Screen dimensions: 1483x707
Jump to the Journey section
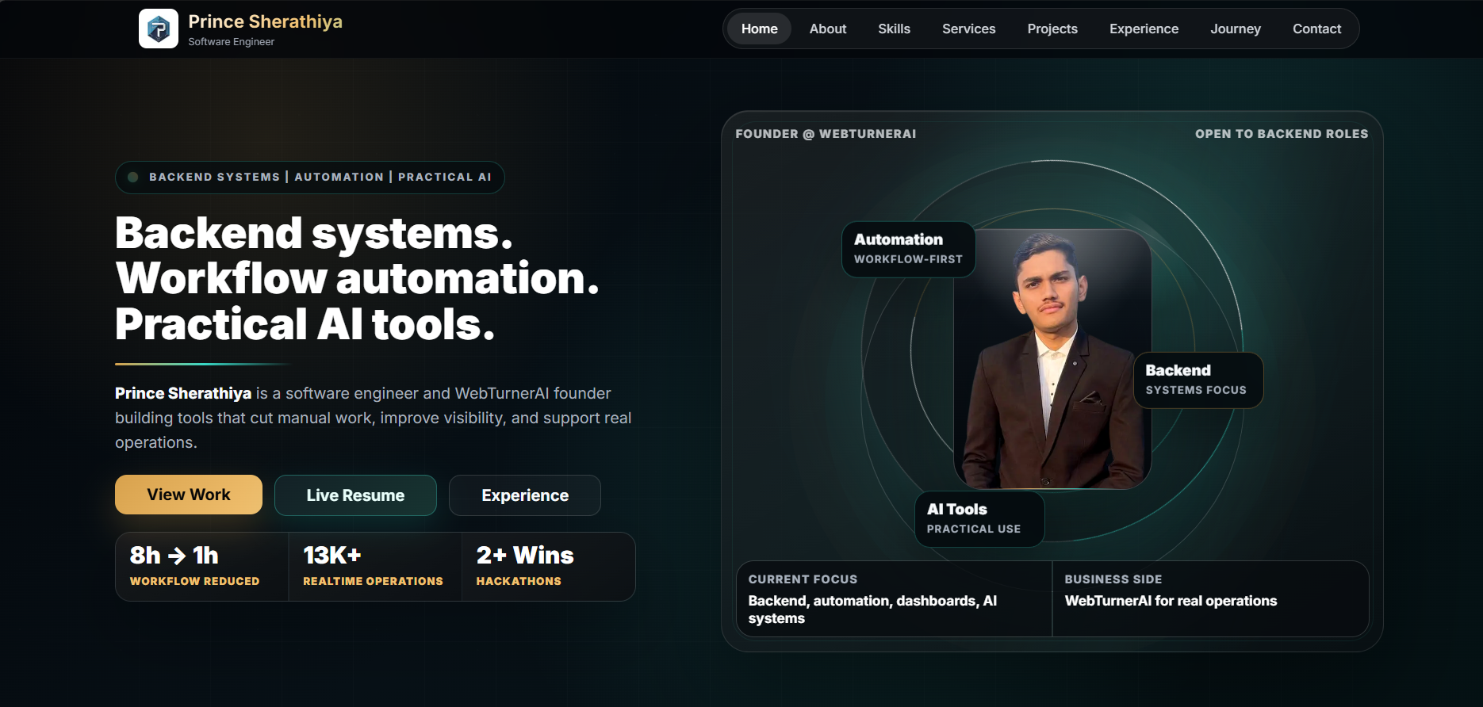pyautogui.click(x=1235, y=29)
